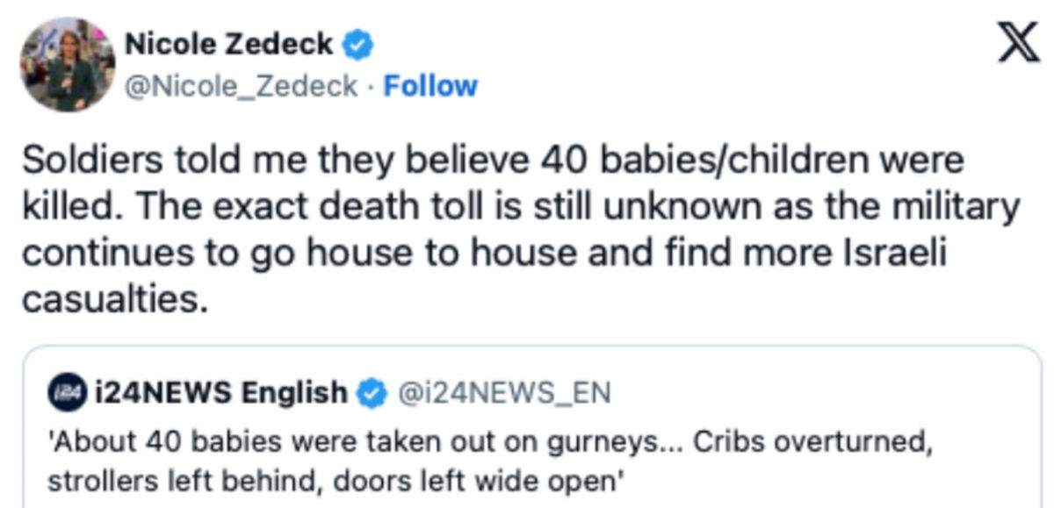Open the Nicole Zedeck display name link
1054x508 pixels.
point(229,44)
